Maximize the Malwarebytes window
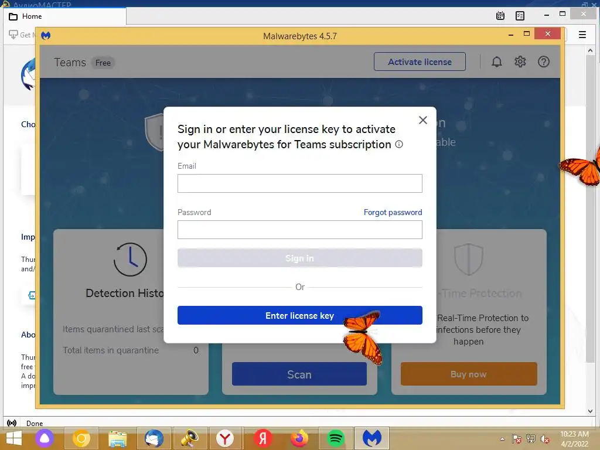Viewport: 600px width, 450px height. point(527,33)
